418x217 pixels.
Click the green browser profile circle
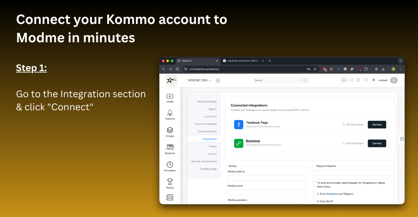pos(393,69)
